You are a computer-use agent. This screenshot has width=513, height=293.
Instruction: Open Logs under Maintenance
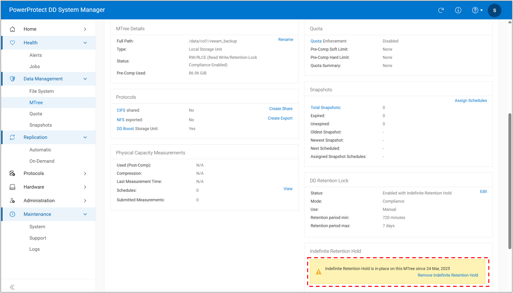(x=34, y=249)
